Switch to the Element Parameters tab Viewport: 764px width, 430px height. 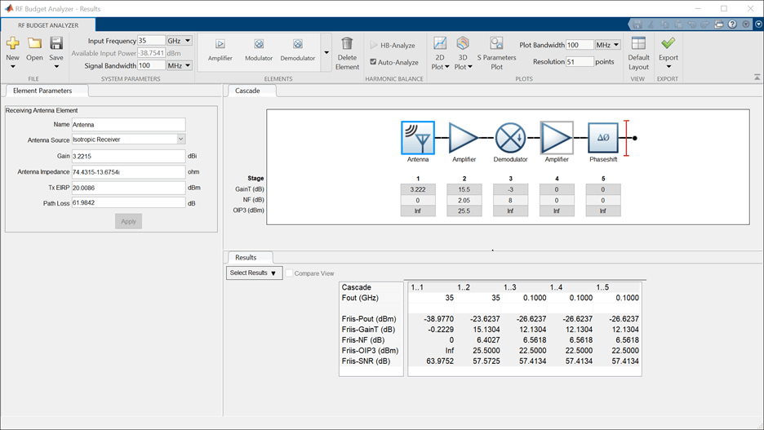(x=42, y=91)
